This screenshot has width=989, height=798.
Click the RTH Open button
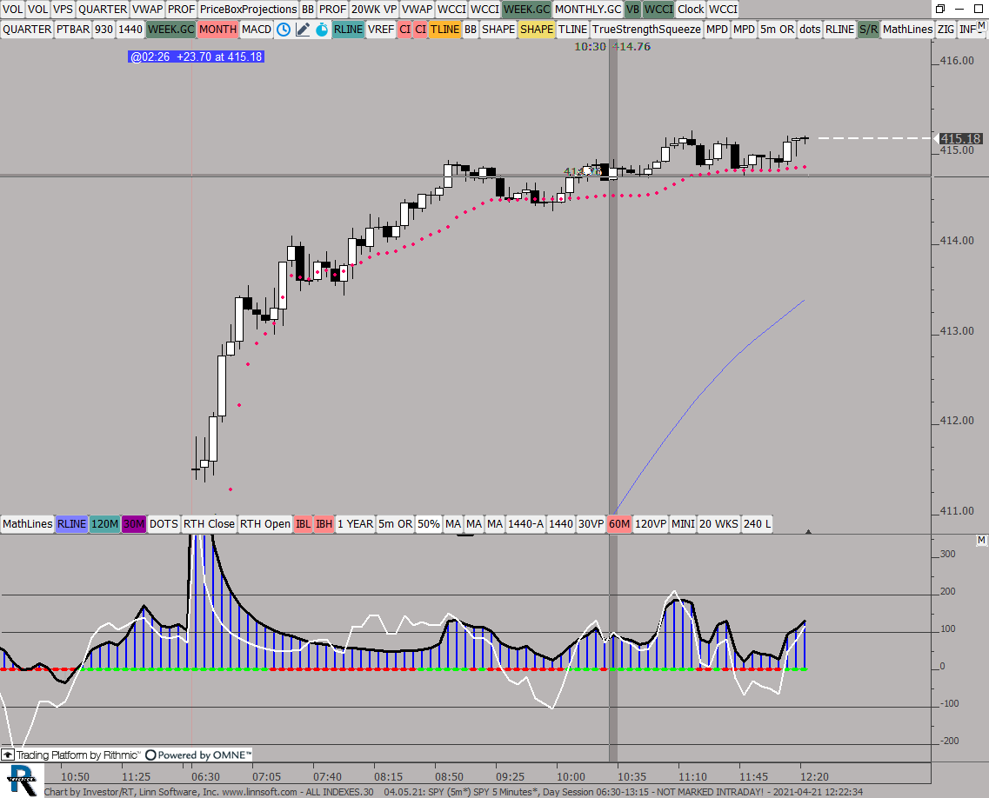265,524
